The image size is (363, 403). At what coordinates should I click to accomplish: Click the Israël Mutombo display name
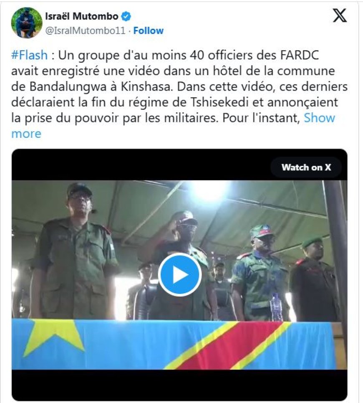tap(82, 16)
